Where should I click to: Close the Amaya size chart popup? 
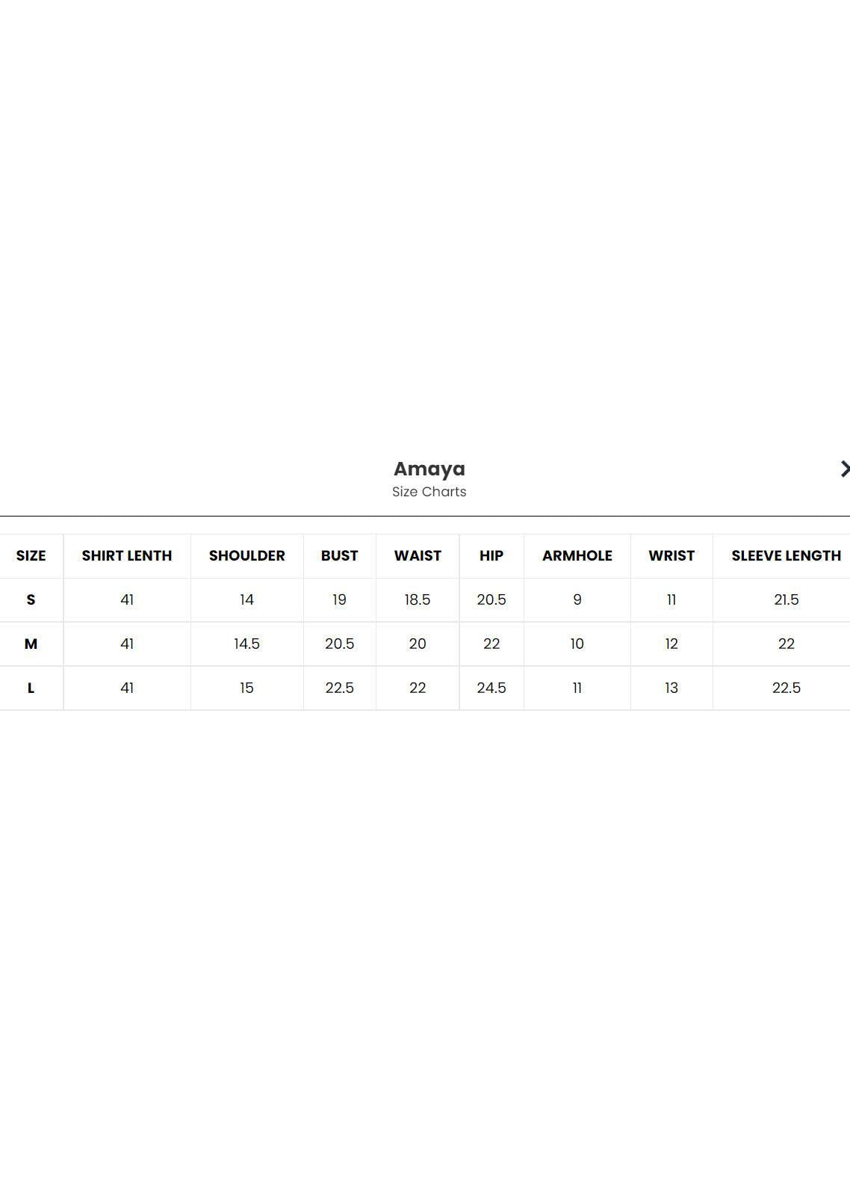pyautogui.click(x=844, y=469)
